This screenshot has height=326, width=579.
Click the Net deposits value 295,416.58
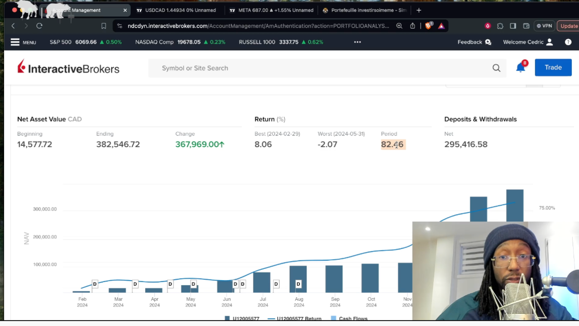pyautogui.click(x=466, y=144)
